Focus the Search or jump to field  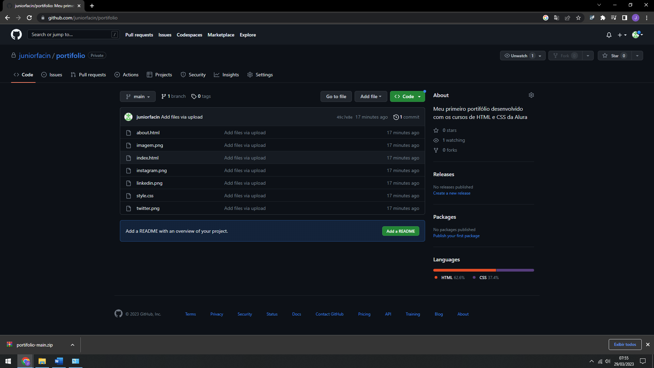(x=73, y=34)
